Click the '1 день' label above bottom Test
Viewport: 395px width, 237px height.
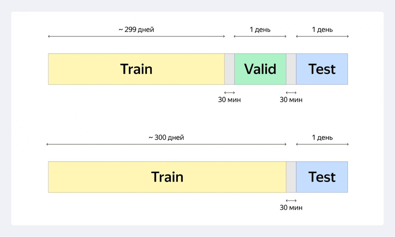pos(322,138)
